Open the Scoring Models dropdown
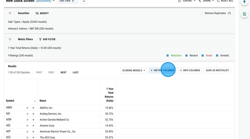 pos(134,70)
